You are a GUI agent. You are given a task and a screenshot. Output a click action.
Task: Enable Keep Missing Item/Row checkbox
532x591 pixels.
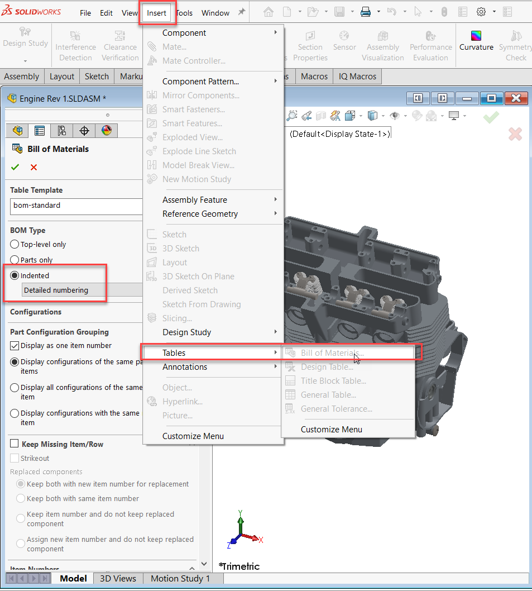pos(15,444)
